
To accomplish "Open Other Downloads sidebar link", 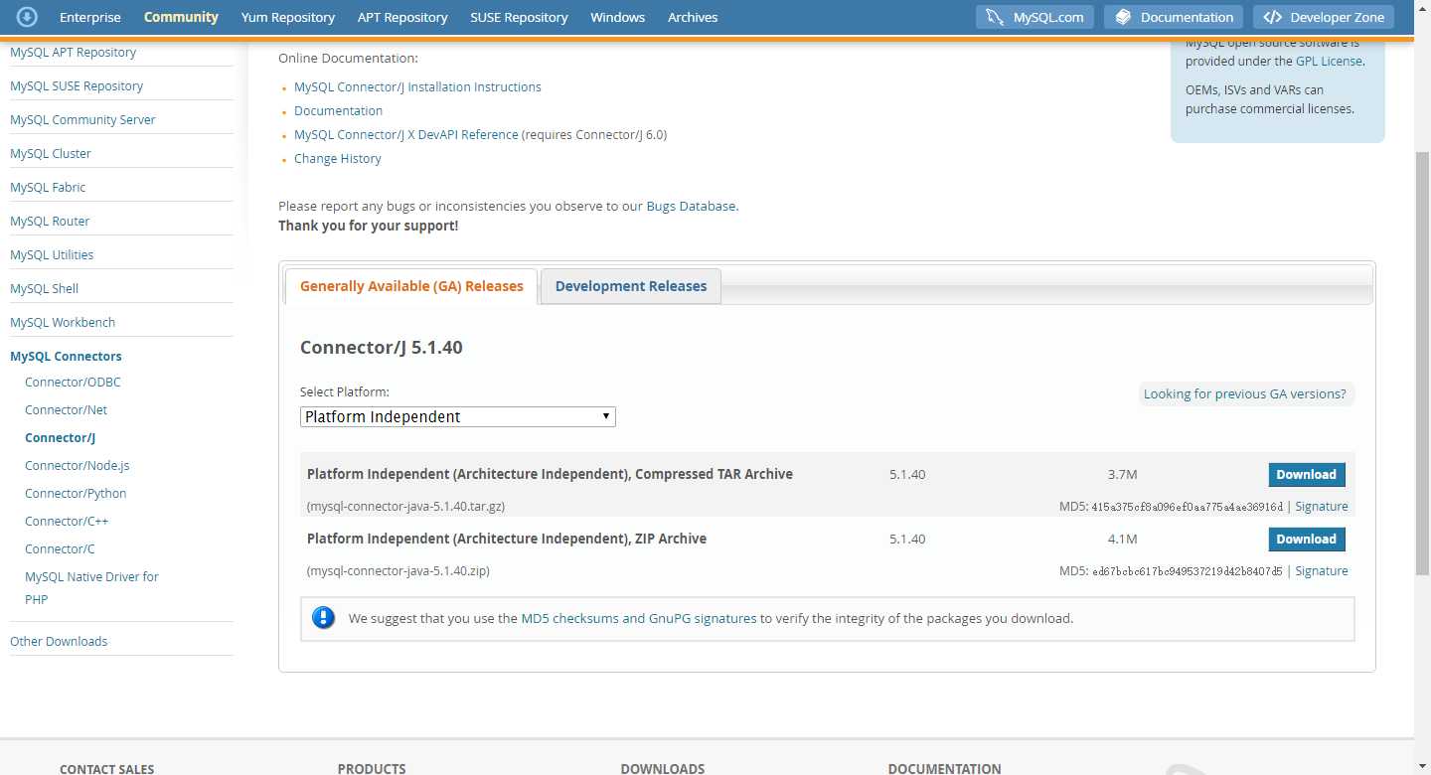I will click(59, 641).
